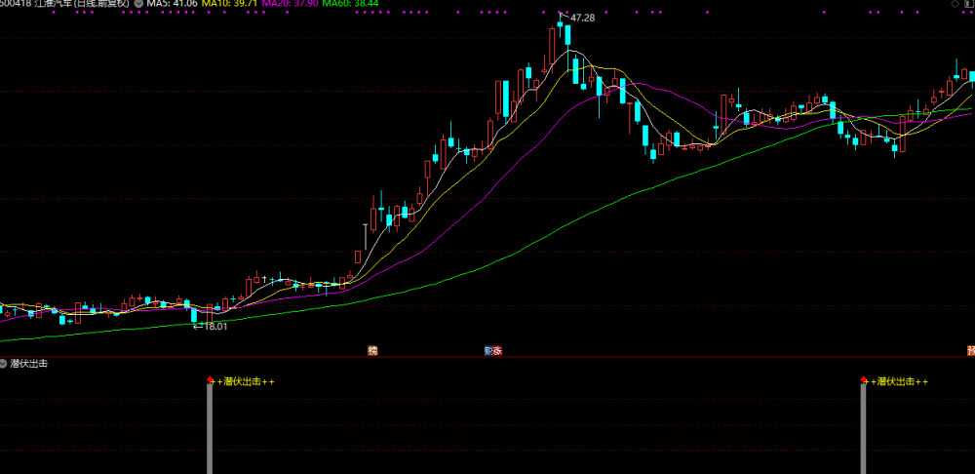Select the yellow MA10: 39.71 label
This screenshot has width=975, height=474.
pos(229,3)
